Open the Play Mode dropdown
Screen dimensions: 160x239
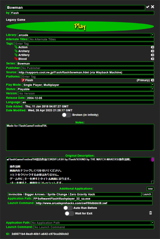click(152, 85)
